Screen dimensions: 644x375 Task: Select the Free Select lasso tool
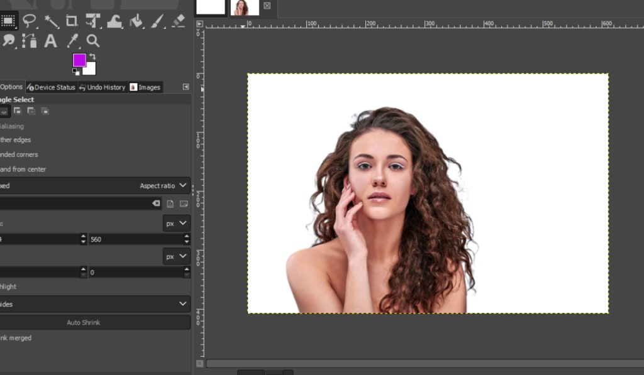[x=30, y=21]
